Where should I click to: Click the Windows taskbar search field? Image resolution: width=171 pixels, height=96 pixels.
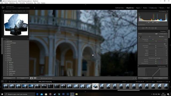pyautogui.click(x=20, y=94)
